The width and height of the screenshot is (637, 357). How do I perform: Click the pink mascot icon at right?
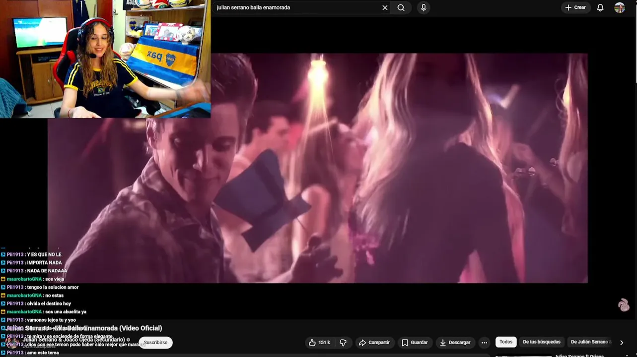[x=624, y=305]
